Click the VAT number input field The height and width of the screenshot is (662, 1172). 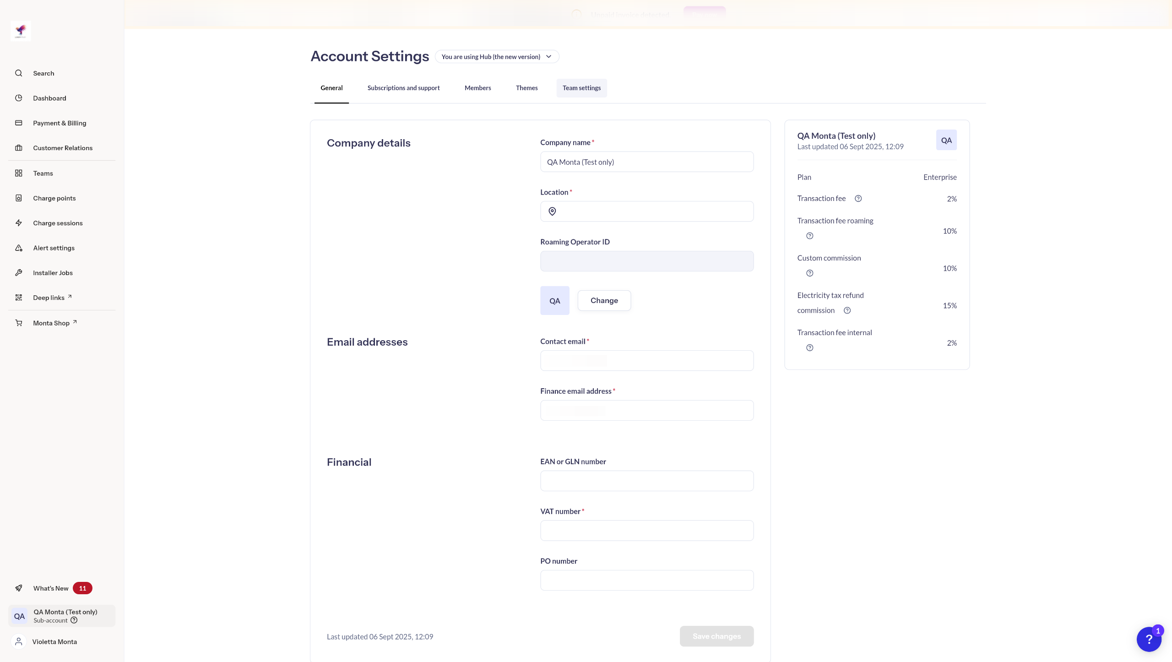coord(646,531)
